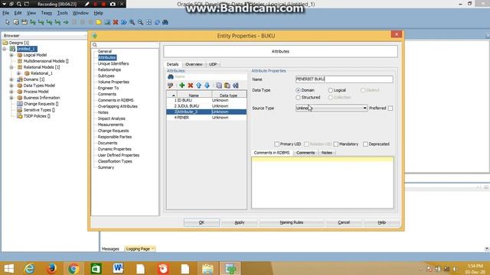
Task: Click the attribute Name text field
Action: 344,79
